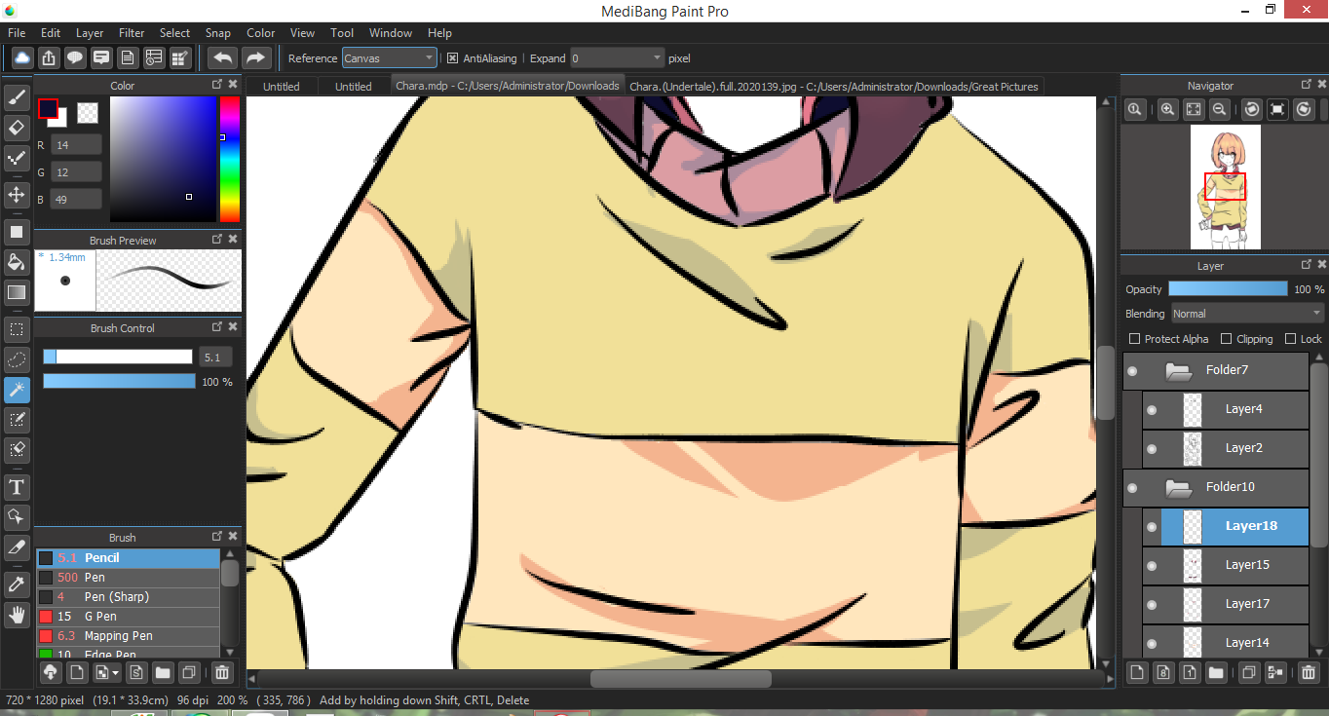Select the Text tool
This screenshot has height=716, width=1329.
tap(17, 486)
